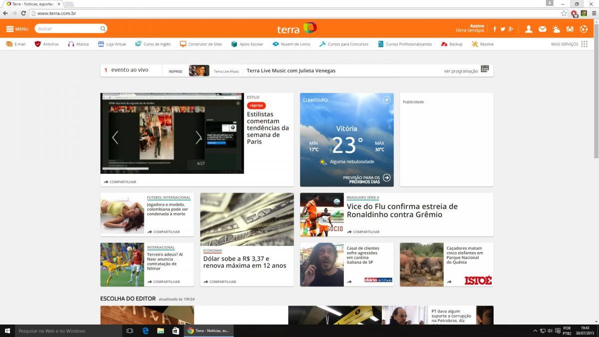599x337 pixels.
Task: Go to the Terra logo homepage
Action: (297, 29)
